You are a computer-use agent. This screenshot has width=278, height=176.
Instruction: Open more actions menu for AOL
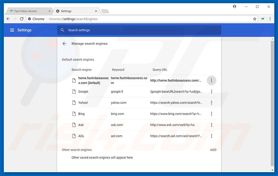[211, 136]
